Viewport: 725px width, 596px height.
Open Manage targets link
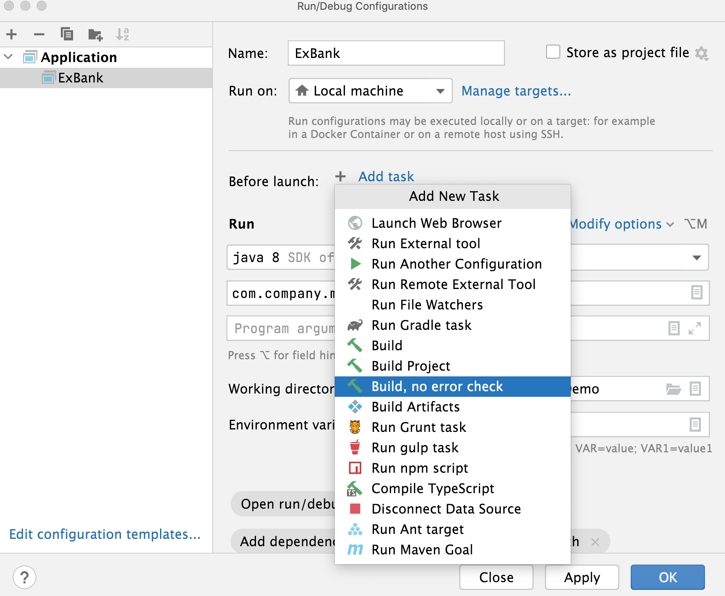516,91
